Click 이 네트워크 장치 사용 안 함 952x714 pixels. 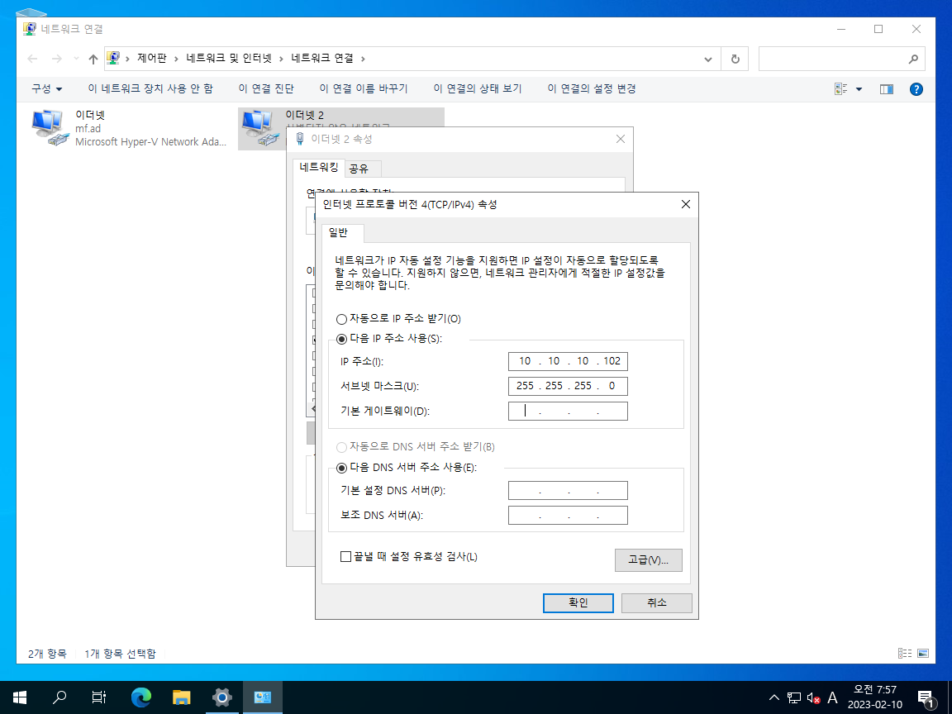[150, 88]
